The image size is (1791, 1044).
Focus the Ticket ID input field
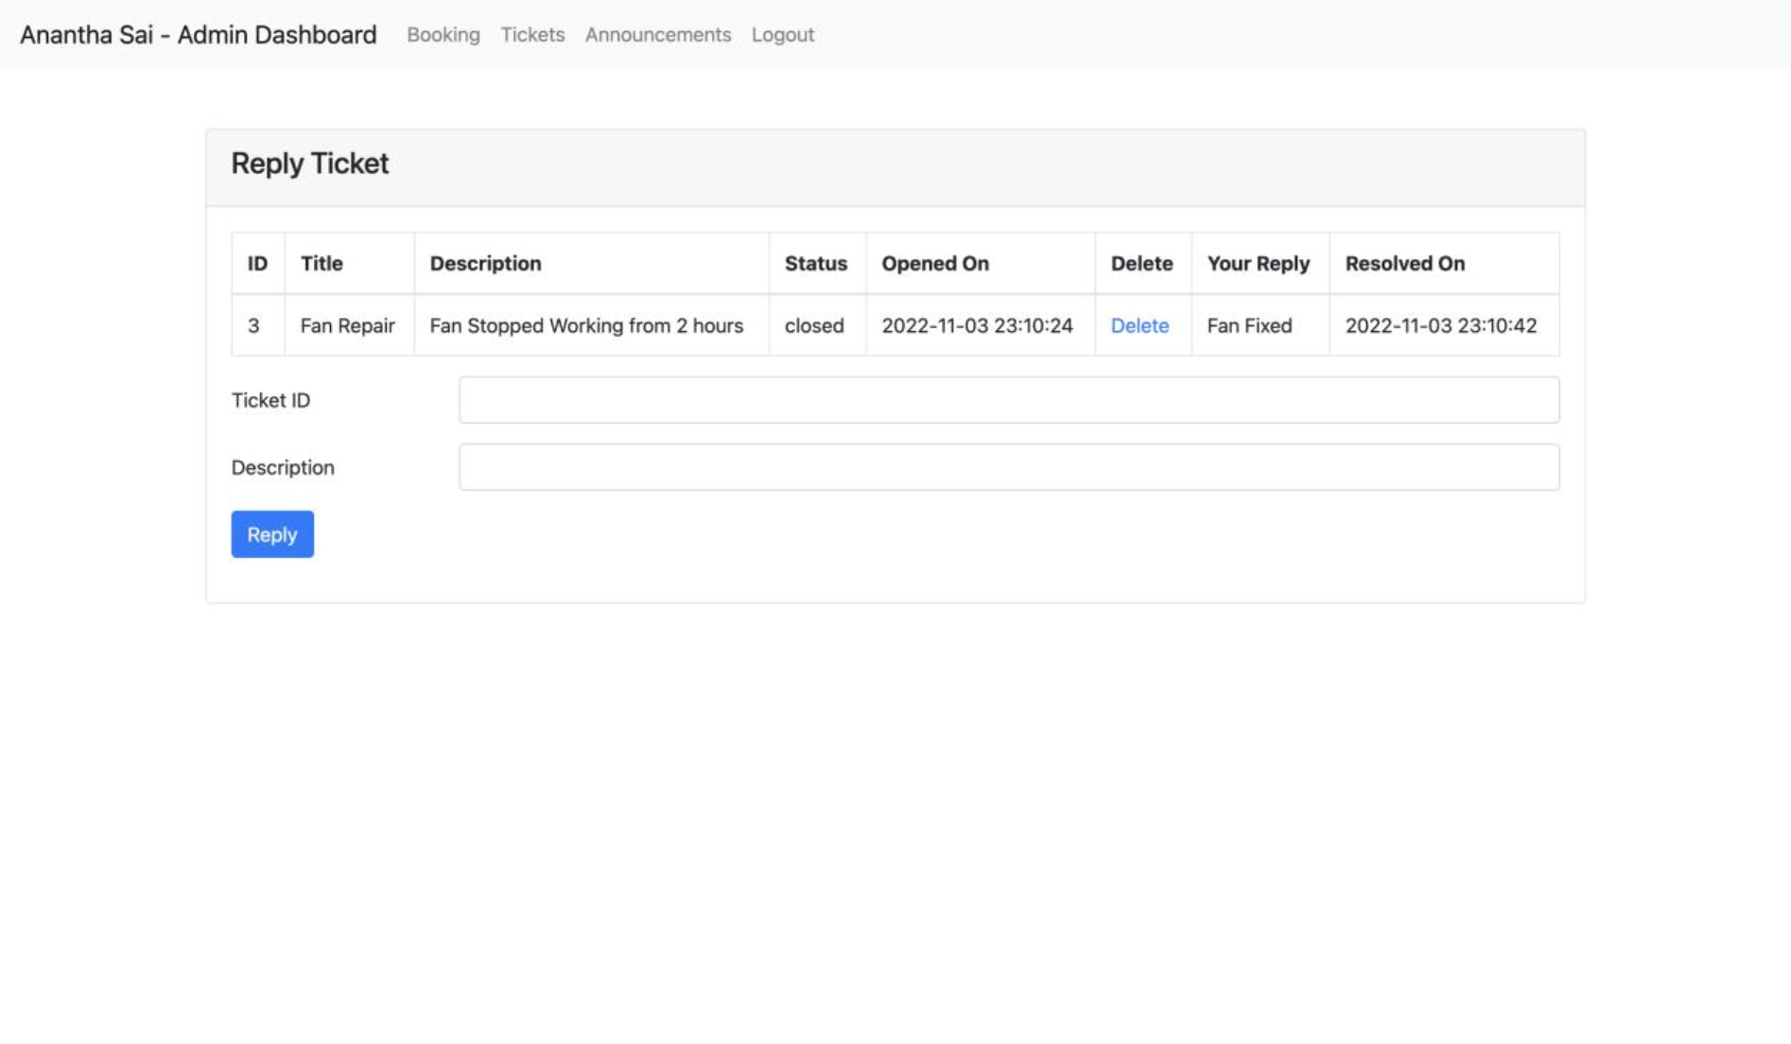tap(1009, 400)
